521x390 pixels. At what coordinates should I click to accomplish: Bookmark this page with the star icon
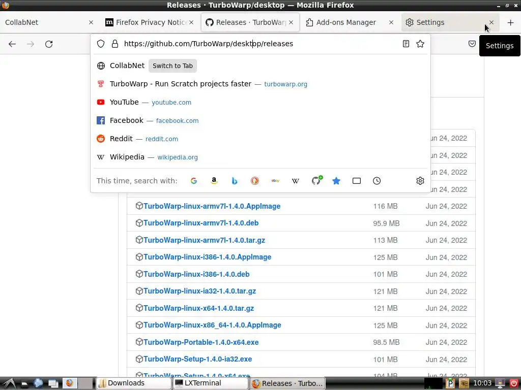click(420, 44)
